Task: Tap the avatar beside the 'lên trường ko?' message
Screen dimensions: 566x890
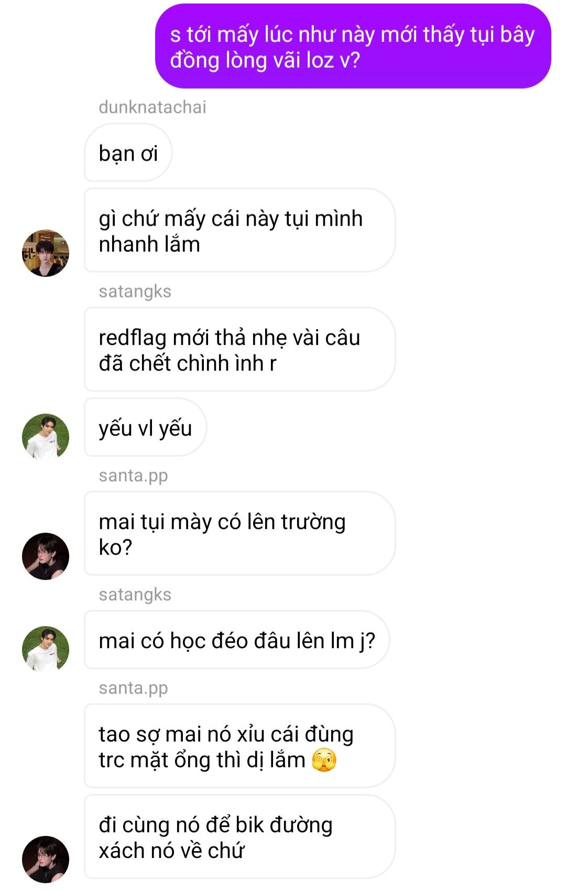Action: [46, 556]
